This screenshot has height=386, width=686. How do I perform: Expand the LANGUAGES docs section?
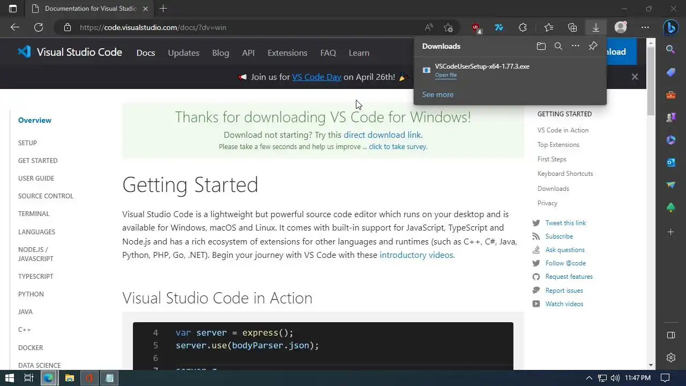coord(36,232)
